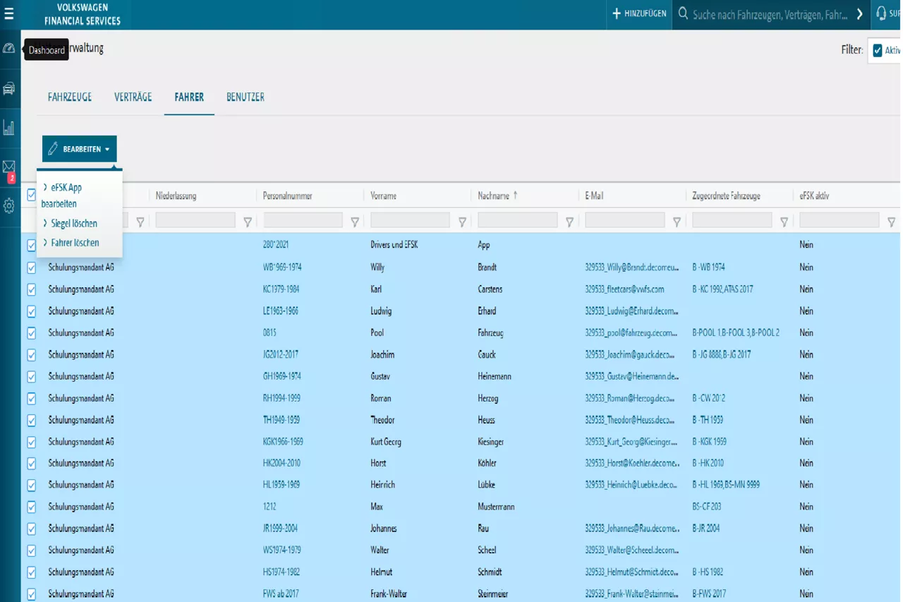903x602 pixels.
Task: Click the arrow next to the search field
Action: 859,14
